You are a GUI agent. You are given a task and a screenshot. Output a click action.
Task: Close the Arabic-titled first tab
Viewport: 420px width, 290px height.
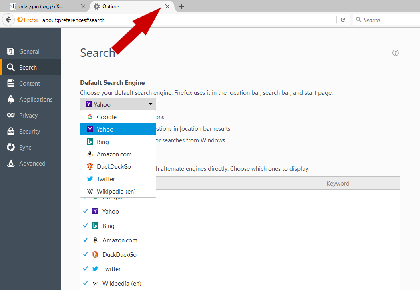pyautogui.click(x=83, y=6)
